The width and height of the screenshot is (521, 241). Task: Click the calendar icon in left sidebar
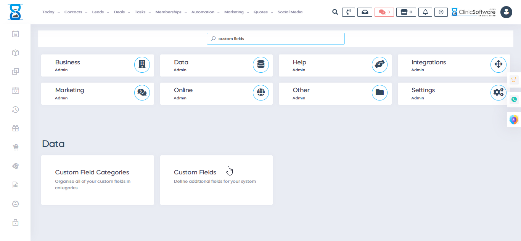15,34
